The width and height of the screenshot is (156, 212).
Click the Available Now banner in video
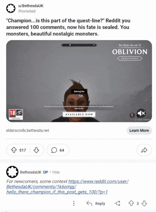coord(79,114)
